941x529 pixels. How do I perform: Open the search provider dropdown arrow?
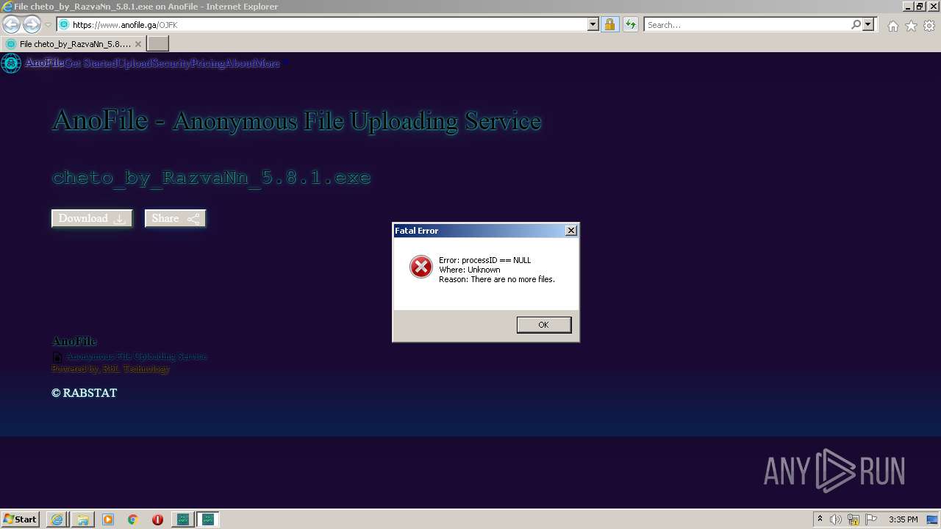click(x=868, y=25)
